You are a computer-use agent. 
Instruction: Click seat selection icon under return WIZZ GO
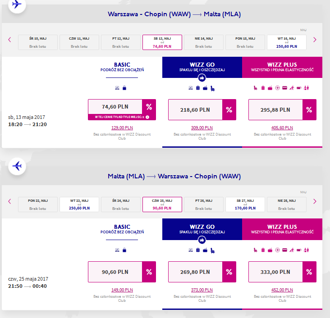tap(213, 251)
